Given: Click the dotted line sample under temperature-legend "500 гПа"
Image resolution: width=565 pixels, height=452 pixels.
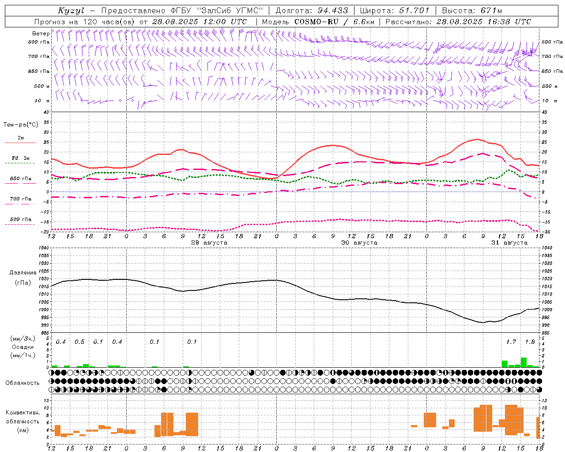Looking at the screenshot, I should pos(20,224).
